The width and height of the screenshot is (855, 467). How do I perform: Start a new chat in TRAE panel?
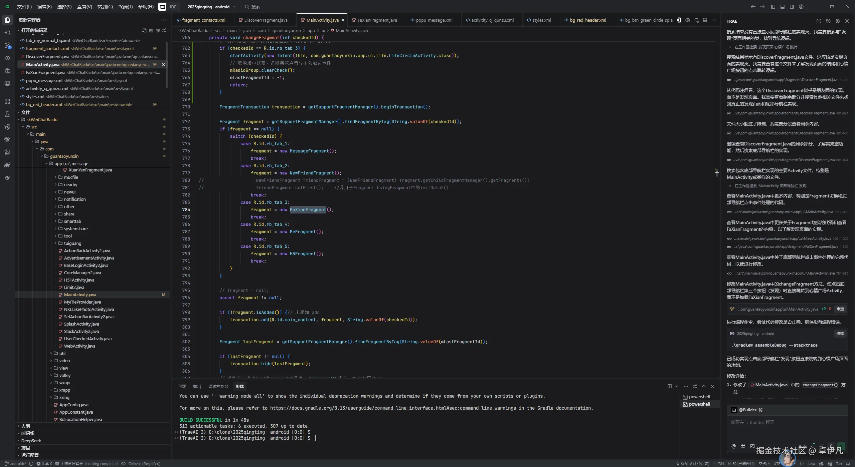pos(819,21)
